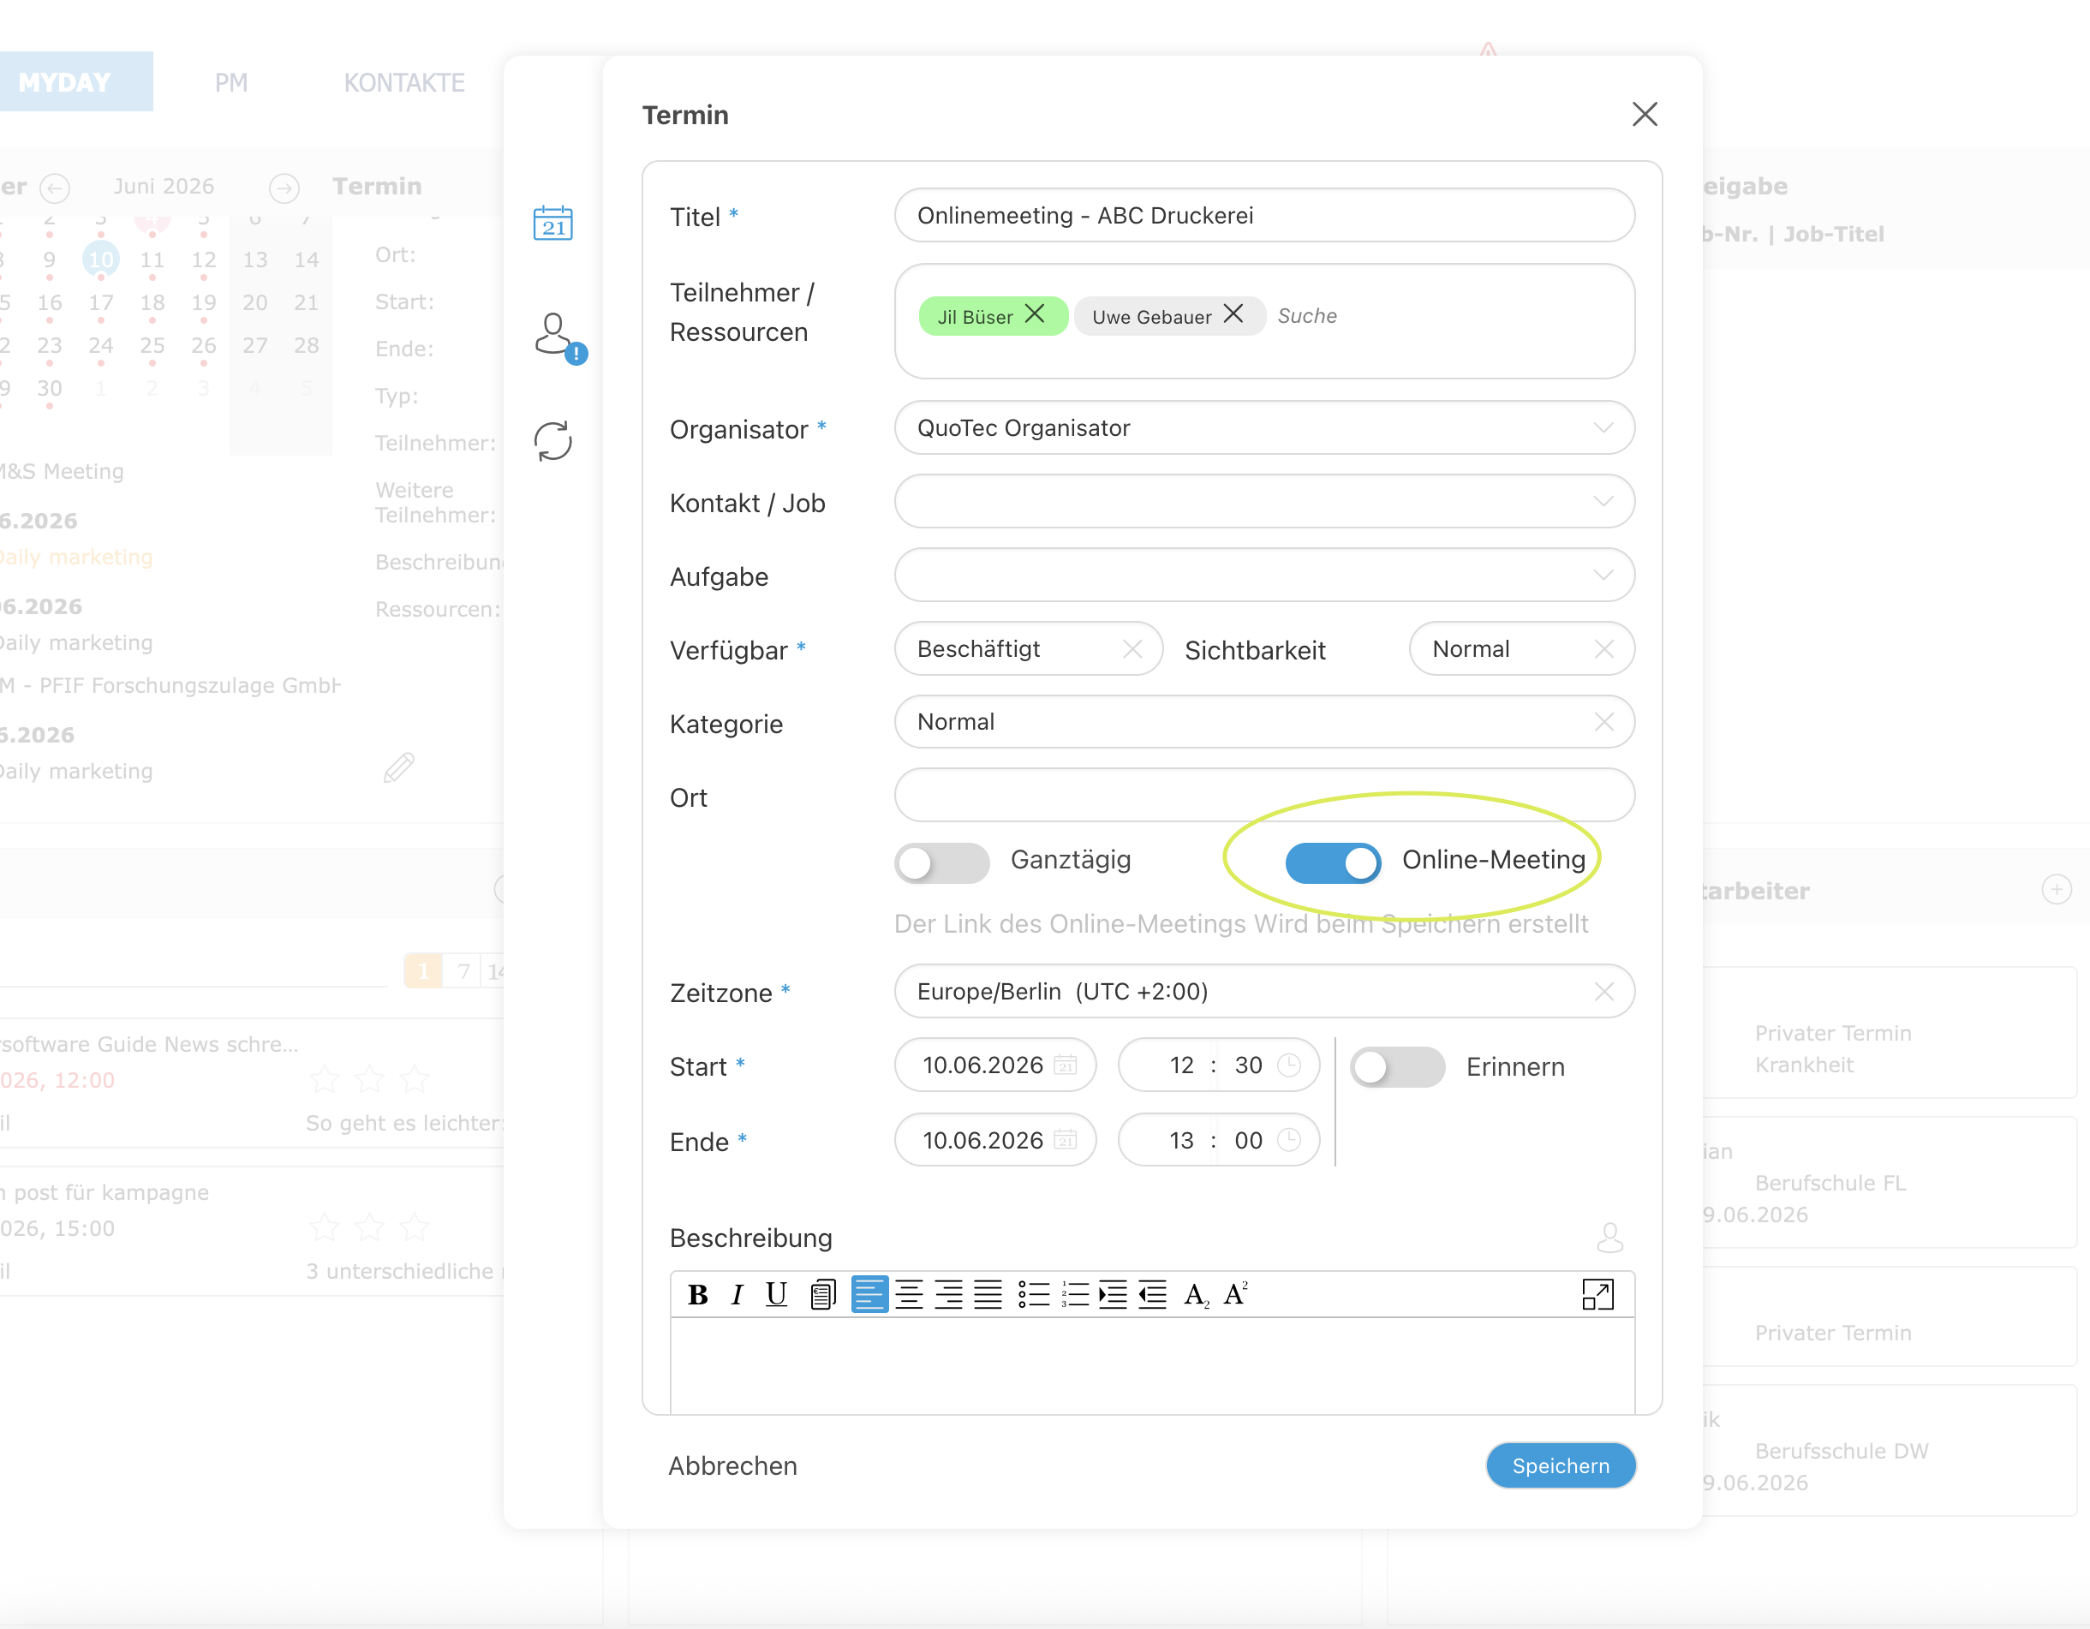Open the Organisator dropdown
The width and height of the screenshot is (2090, 1629).
pyautogui.click(x=1264, y=428)
